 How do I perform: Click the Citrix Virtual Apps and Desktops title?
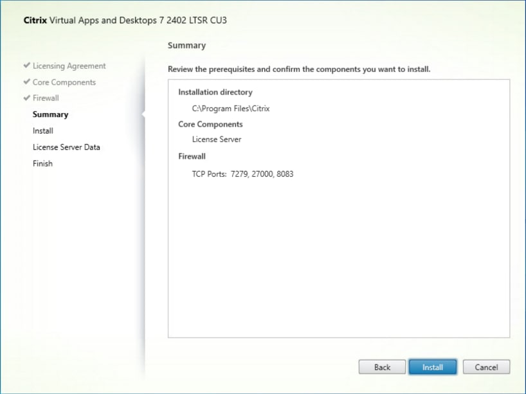(125, 21)
